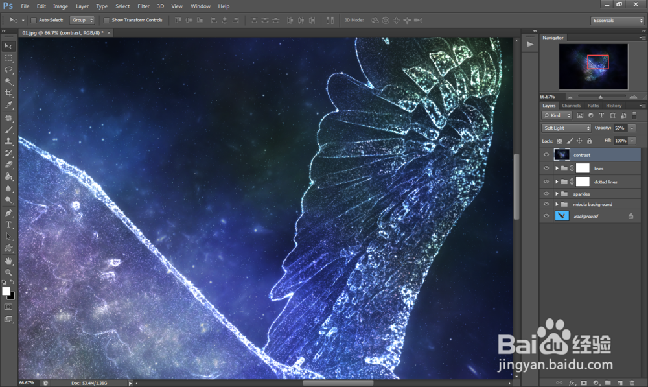Switch to the History tab
This screenshot has width=648, height=387.
pyautogui.click(x=614, y=106)
